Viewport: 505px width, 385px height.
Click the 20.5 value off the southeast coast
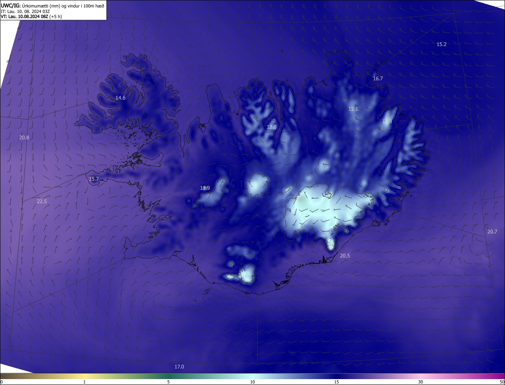[x=345, y=256]
